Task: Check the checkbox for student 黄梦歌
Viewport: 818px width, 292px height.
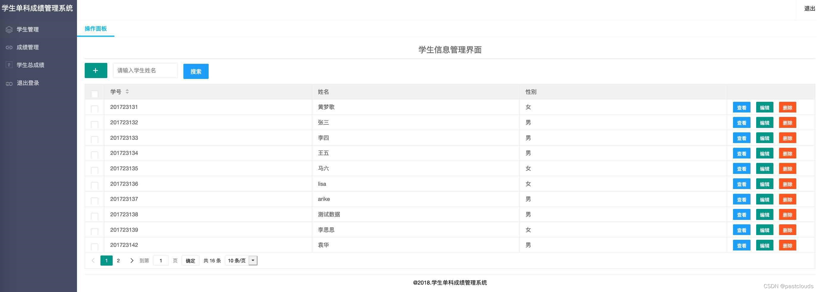Action: pos(94,109)
